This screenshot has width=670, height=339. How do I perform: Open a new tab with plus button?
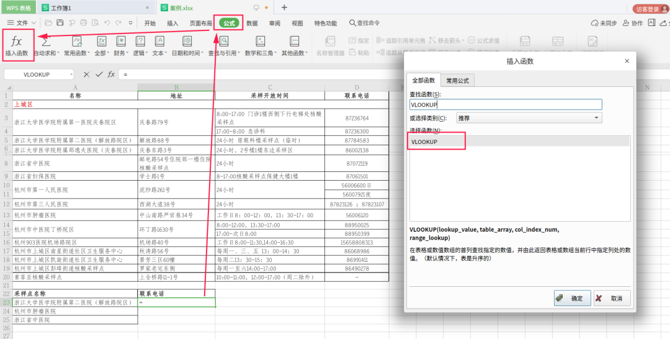click(284, 7)
